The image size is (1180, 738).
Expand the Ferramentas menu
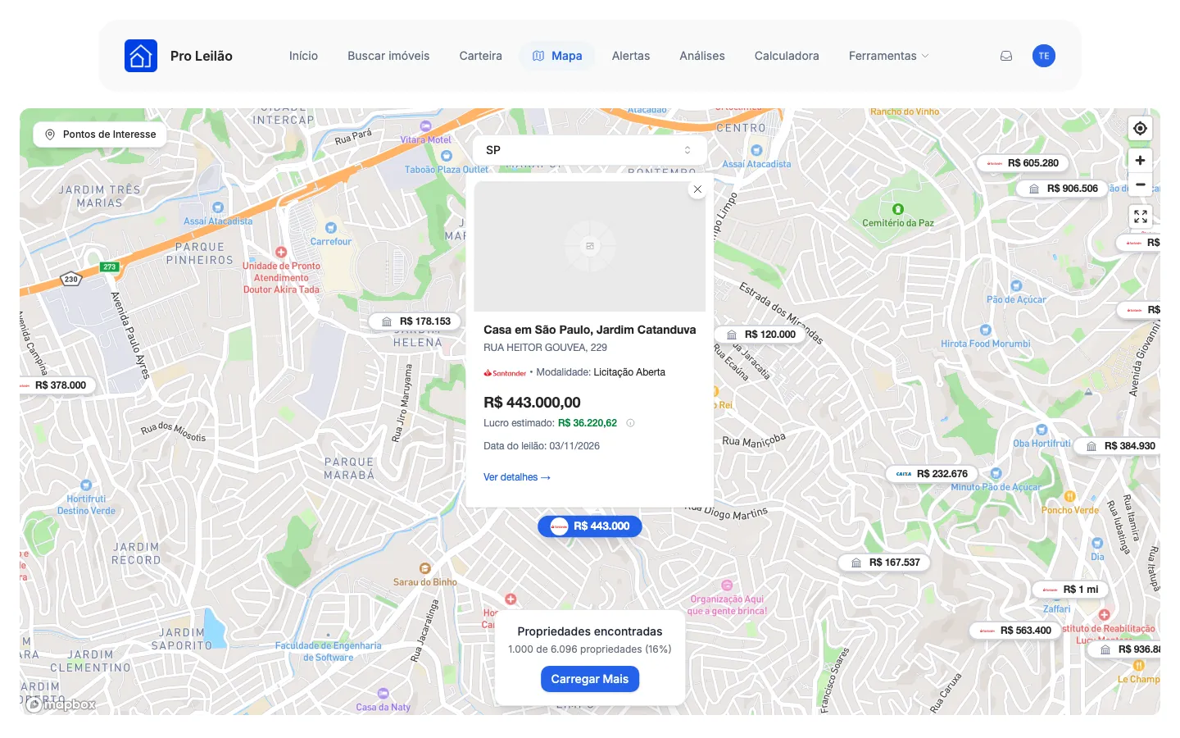[888, 56]
